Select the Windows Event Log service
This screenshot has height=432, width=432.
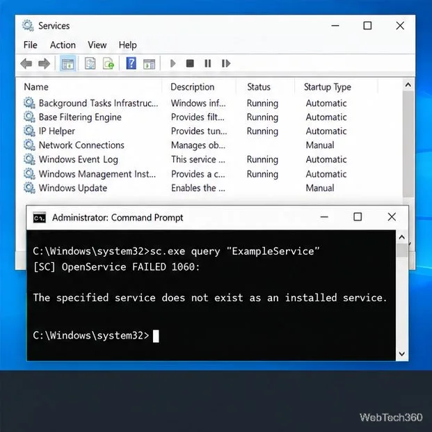click(x=79, y=159)
